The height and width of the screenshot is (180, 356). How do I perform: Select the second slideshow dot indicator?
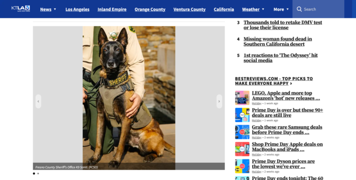[38, 174]
